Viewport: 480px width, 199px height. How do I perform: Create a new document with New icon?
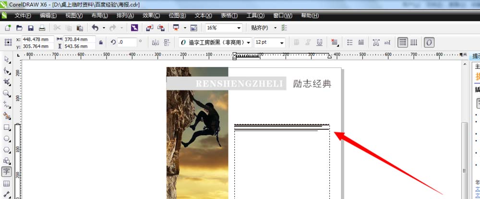click(8, 28)
